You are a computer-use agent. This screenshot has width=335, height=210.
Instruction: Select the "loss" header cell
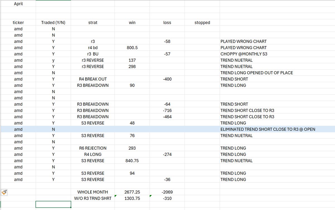pos(167,23)
